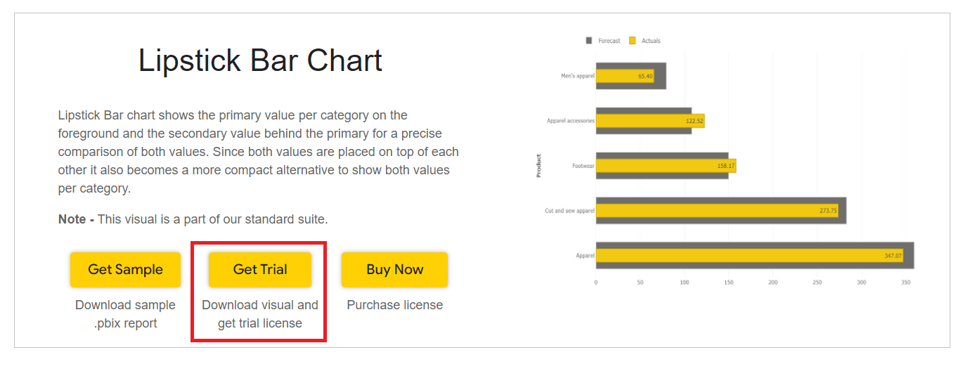Click the Men's apparel yellow bar
975x369 pixels.
coord(625,76)
